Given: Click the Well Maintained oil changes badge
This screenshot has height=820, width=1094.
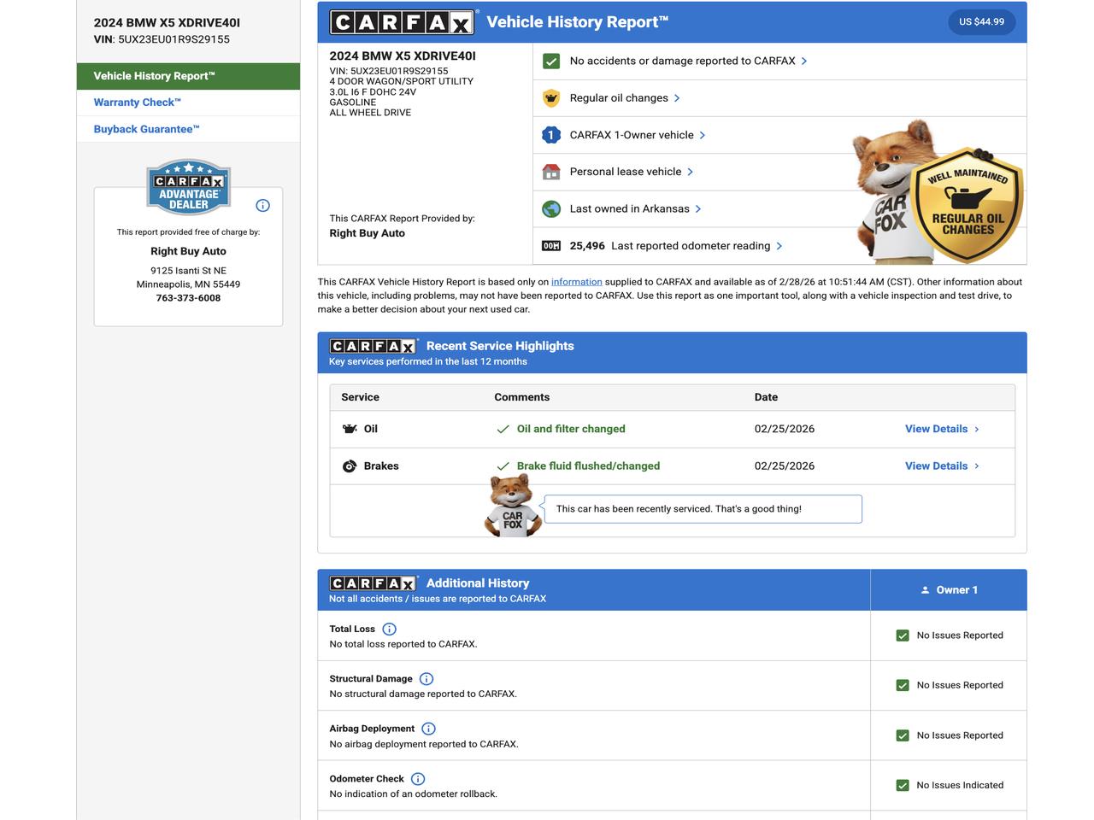Looking at the screenshot, I should (967, 205).
